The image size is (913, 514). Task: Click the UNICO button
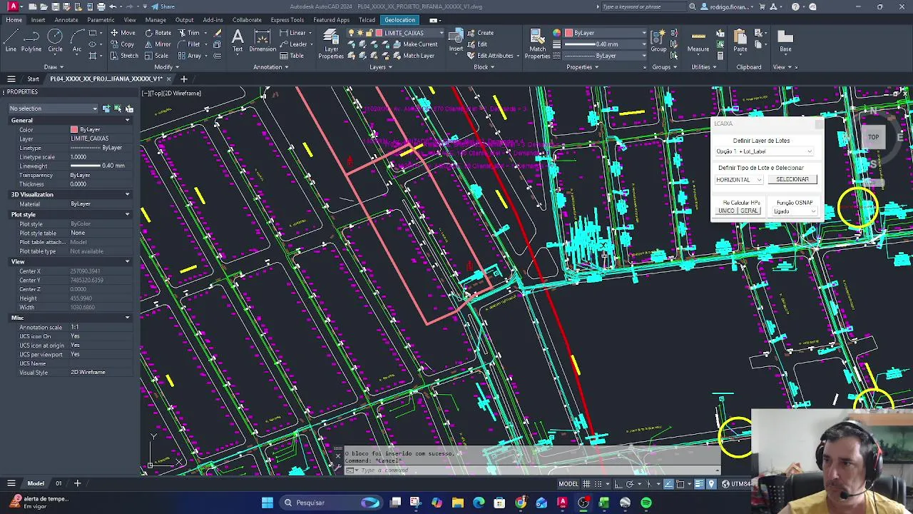(726, 211)
